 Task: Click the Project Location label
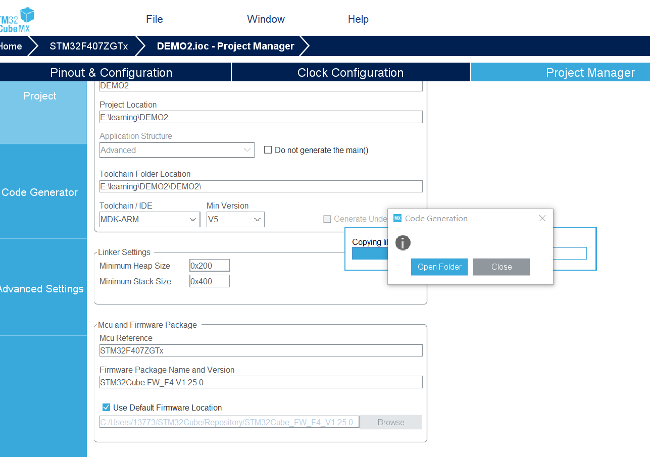coord(128,105)
